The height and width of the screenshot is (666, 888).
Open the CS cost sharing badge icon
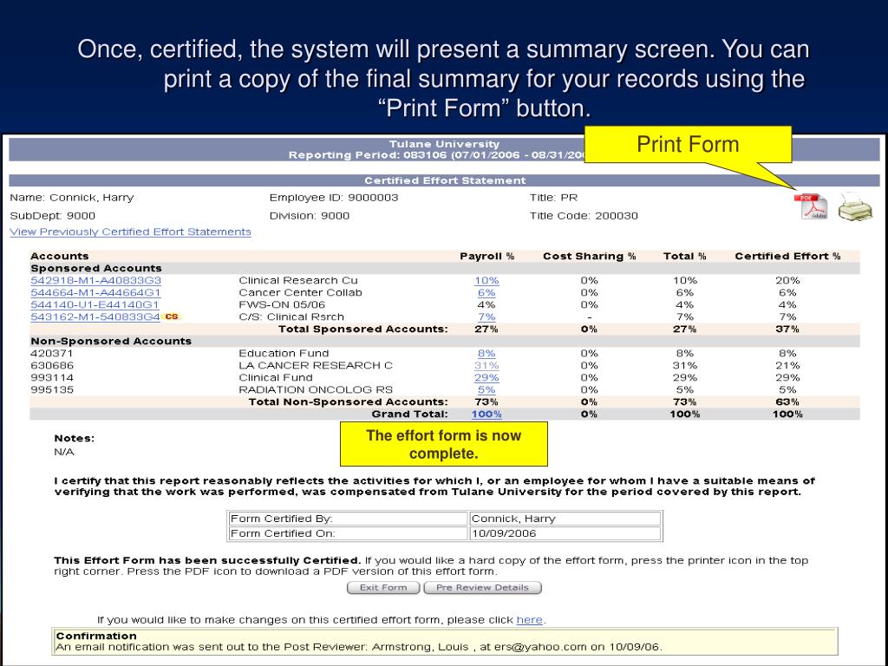(172, 317)
